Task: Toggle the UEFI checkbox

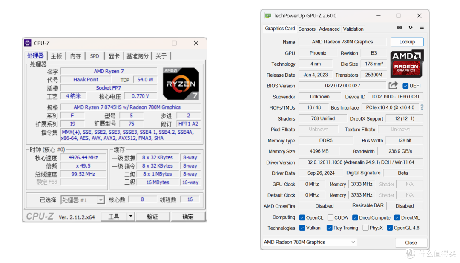Action: coord(405,85)
